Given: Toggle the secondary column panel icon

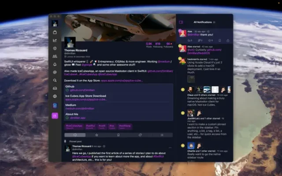Looking at the screenshot, I should [x=181, y=22].
